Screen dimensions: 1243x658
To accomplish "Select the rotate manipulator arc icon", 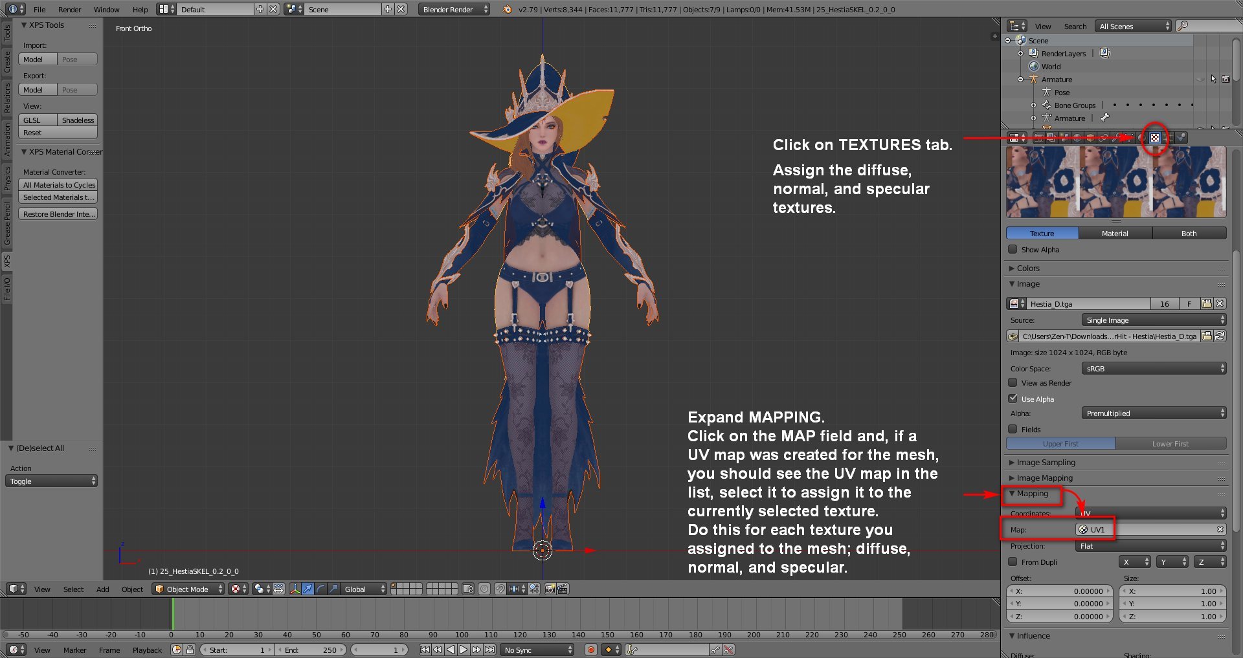I will click(320, 589).
